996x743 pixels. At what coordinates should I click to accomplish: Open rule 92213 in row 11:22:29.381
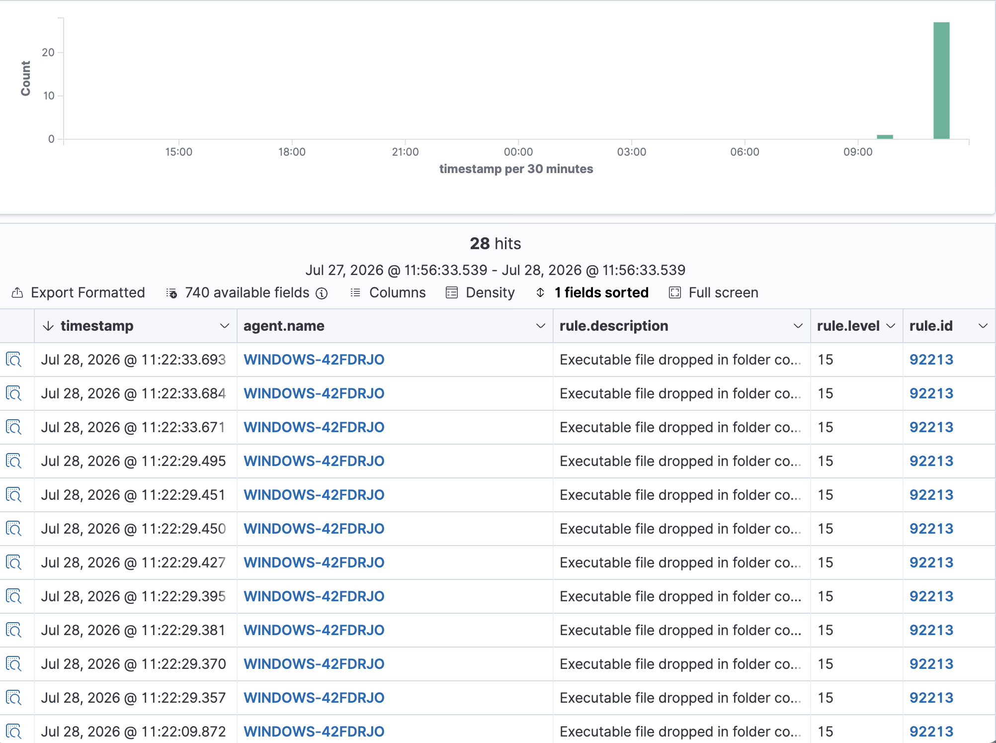[x=931, y=630]
